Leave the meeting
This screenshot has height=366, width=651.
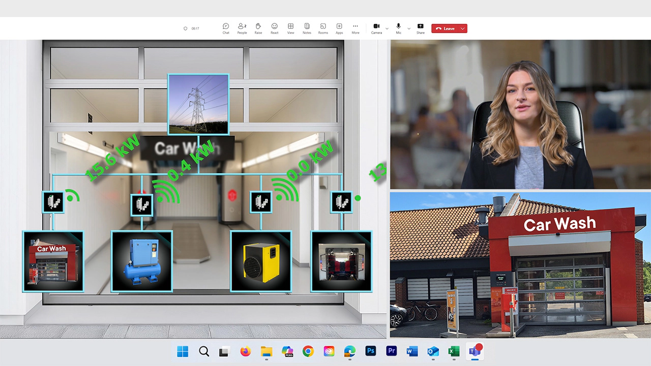click(445, 28)
